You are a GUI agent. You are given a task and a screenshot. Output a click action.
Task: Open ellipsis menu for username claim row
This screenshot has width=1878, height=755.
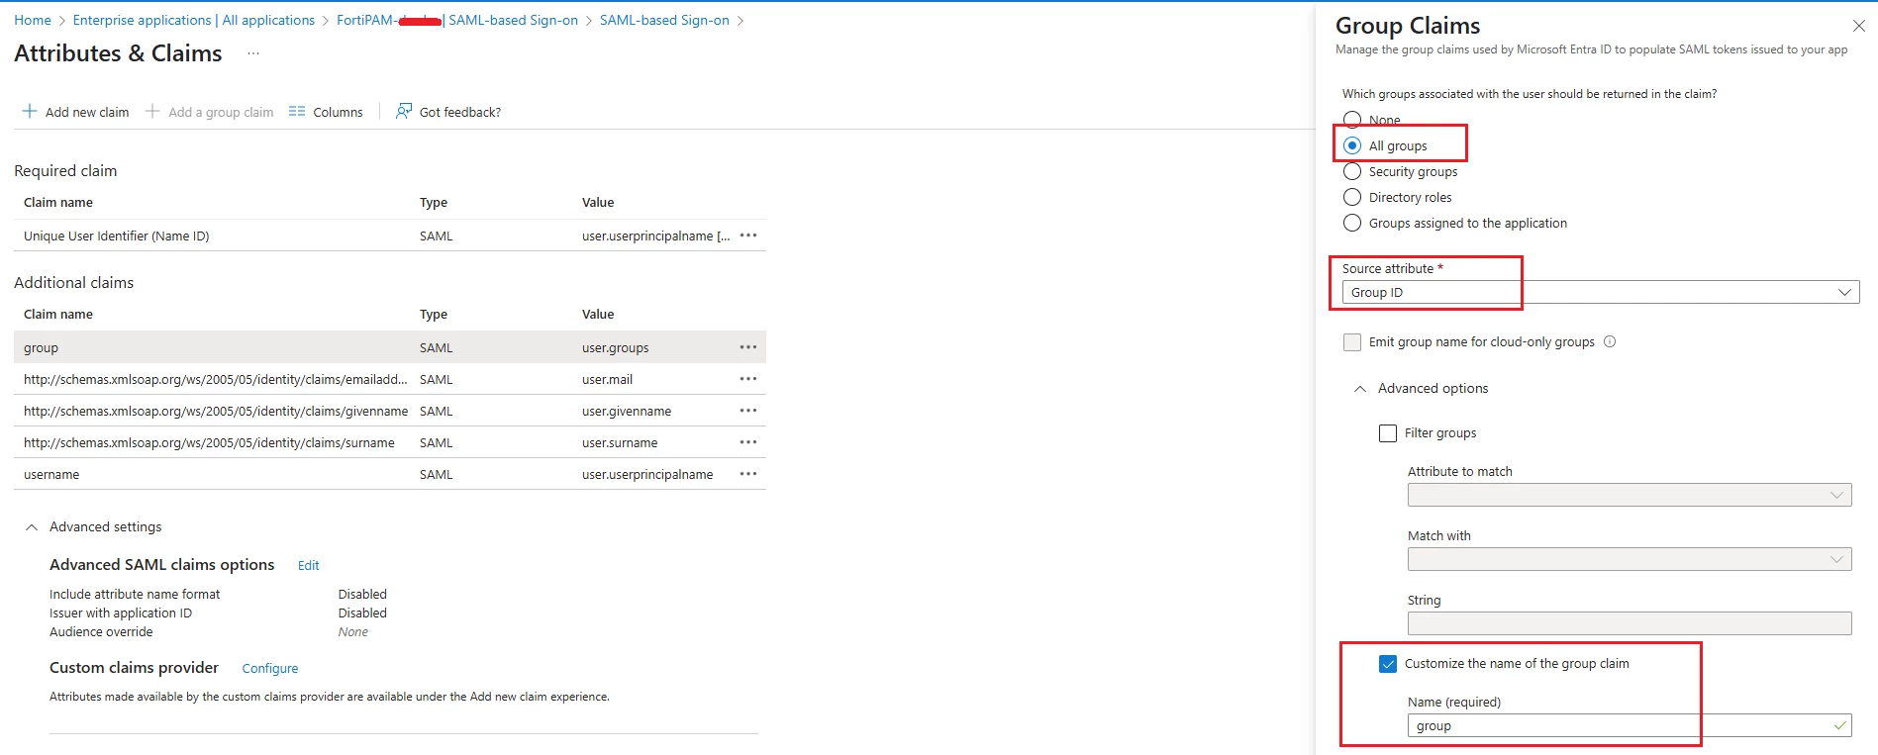click(748, 474)
